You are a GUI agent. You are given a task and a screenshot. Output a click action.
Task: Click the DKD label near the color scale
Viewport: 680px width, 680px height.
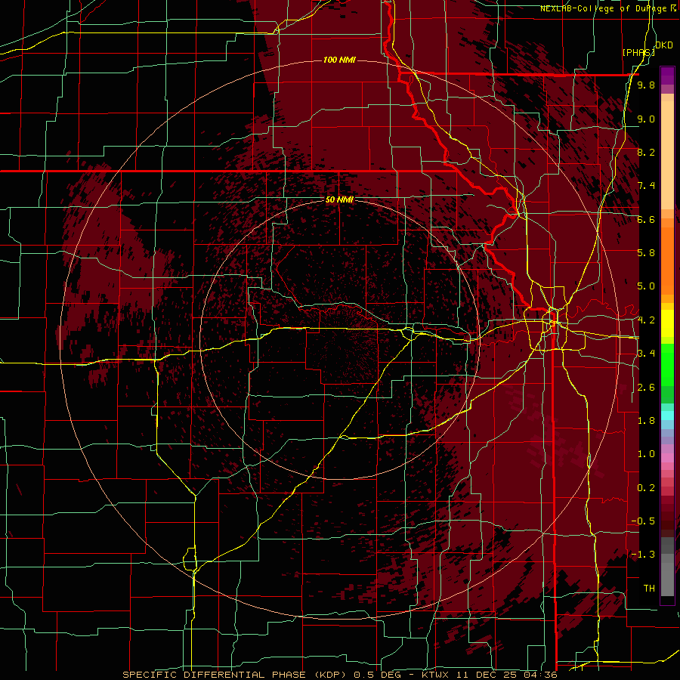663,45
